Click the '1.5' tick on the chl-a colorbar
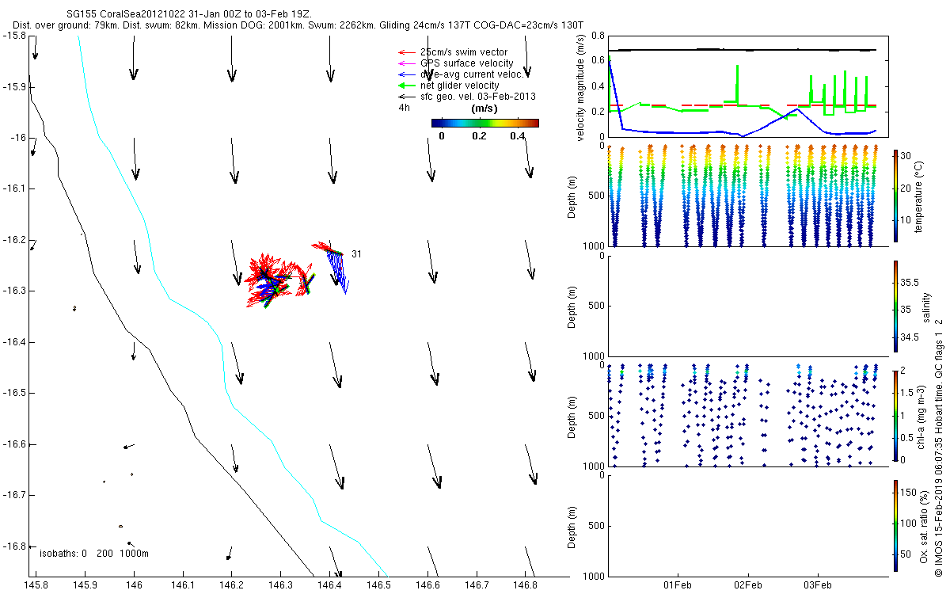 click(x=908, y=392)
